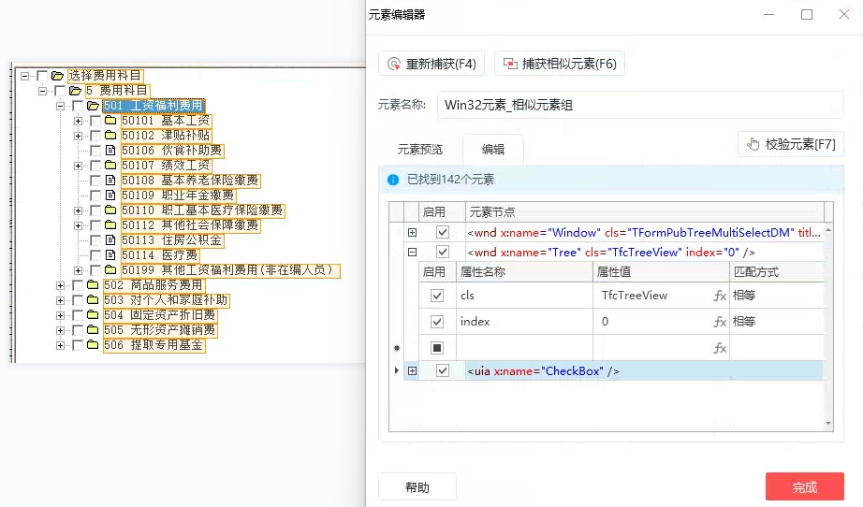The width and height of the screenshot is (863, 507).
Task: Maximize the 元素编辑器 window
Action: click(x=807, y=15)
